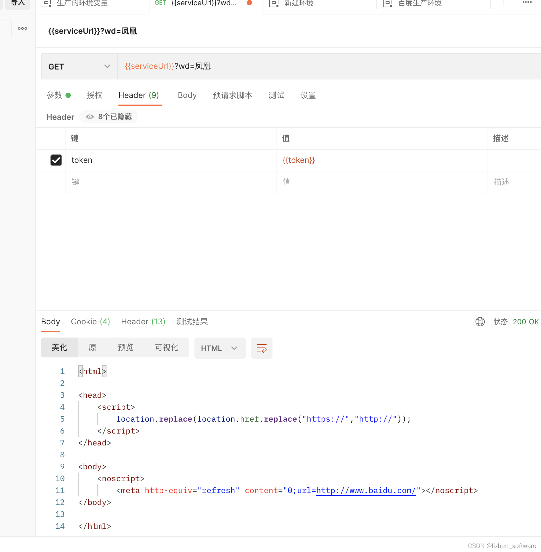
Task: Click the {{token}} value cell
Action: click(x=382, y=160)
